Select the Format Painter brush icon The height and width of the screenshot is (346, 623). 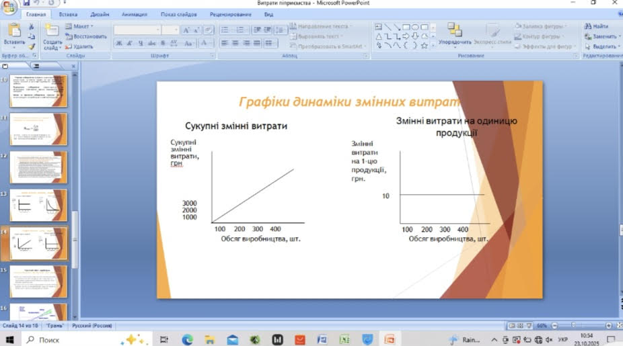coord(31,46)
